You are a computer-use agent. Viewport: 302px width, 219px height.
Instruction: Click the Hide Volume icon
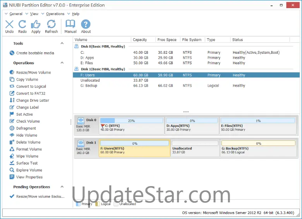click(12, 135)
